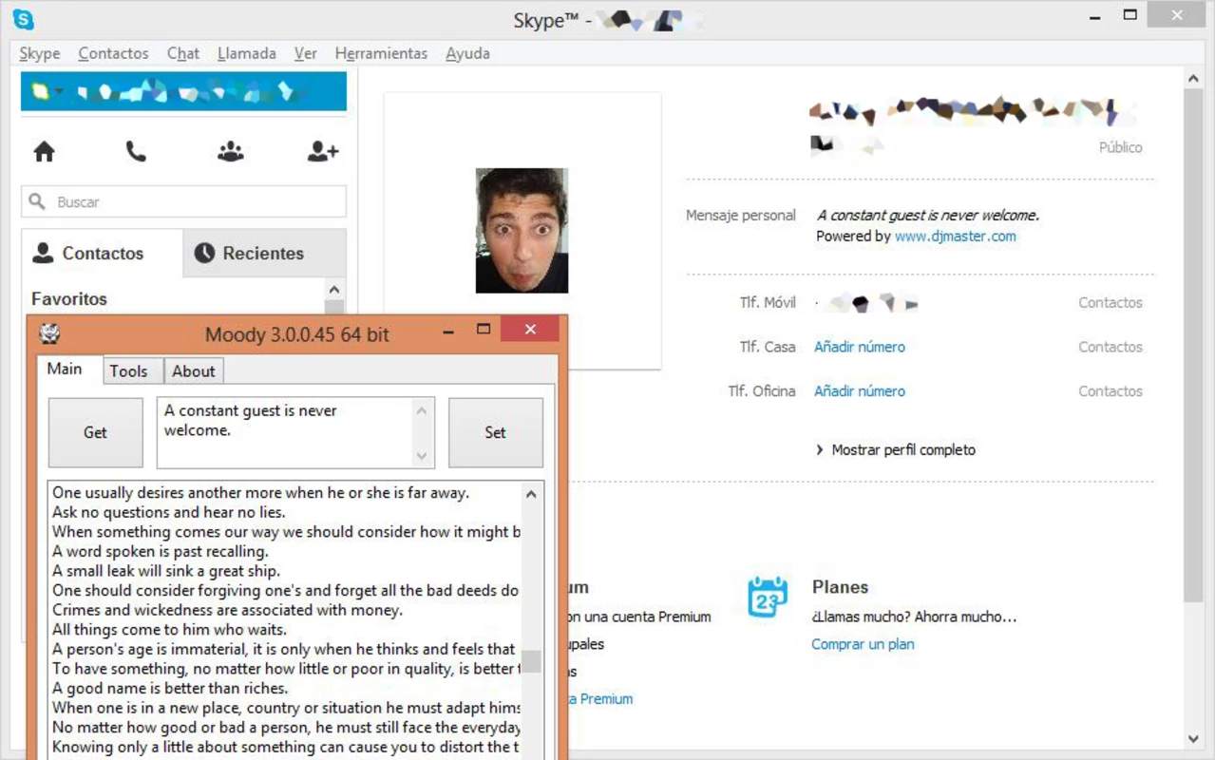This screenshot has height=760, width=1215.
Task: Click the Recientes clock icon
Action: (204, 253)
